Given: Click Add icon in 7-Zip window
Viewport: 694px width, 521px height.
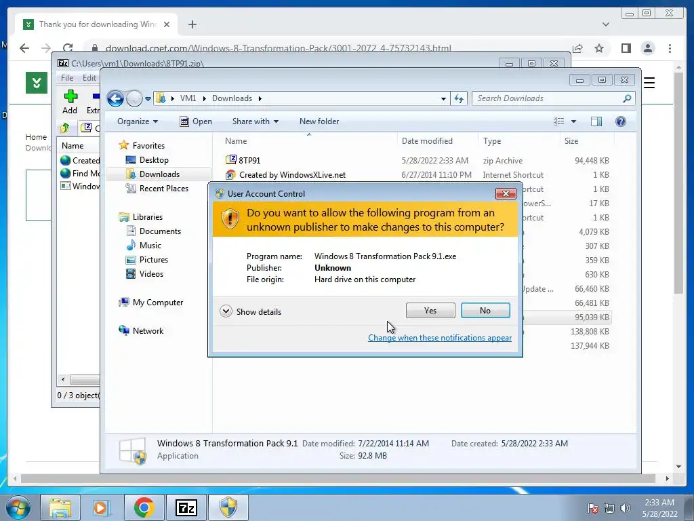Looking at the screenshot, I should (70, 102).
